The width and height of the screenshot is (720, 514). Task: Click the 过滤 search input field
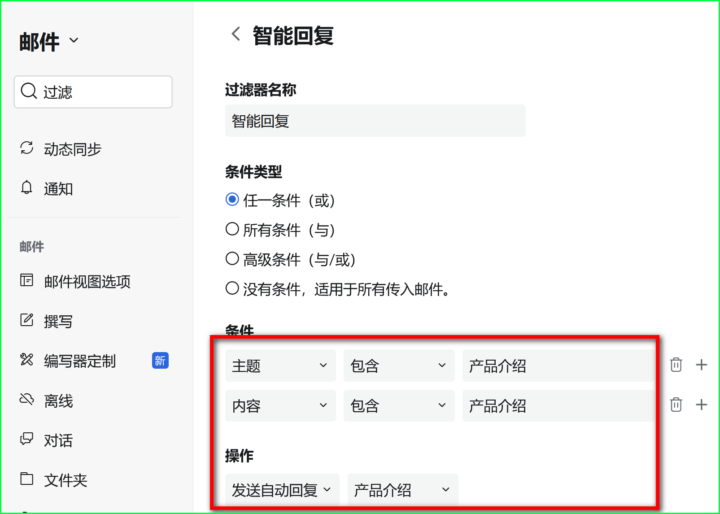(x=93, y=92)
